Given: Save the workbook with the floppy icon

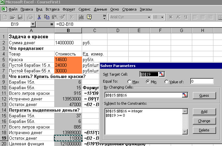Looking at the screenshot, I should pos(20,17).
